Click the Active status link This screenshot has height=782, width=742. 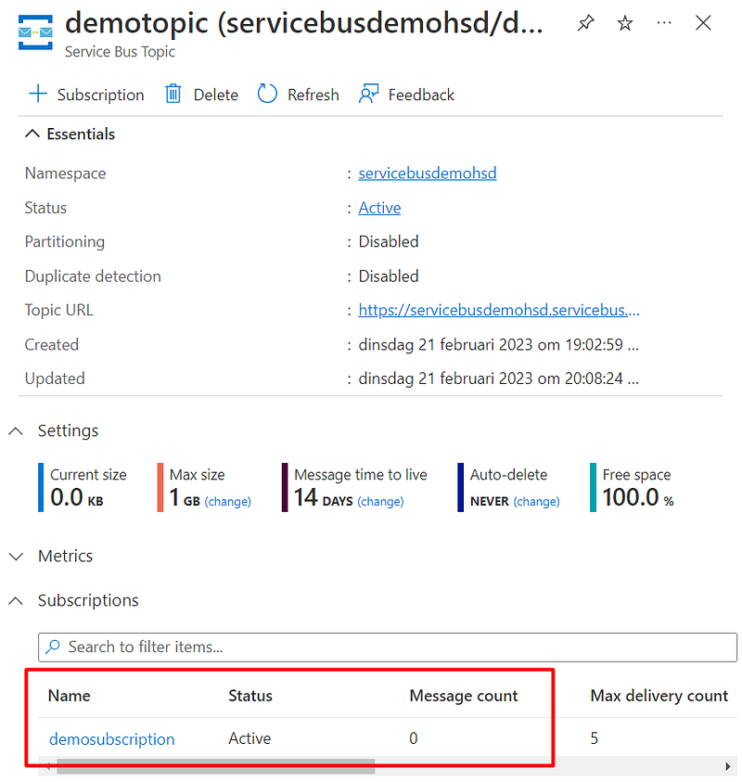[x=379, y=208]
